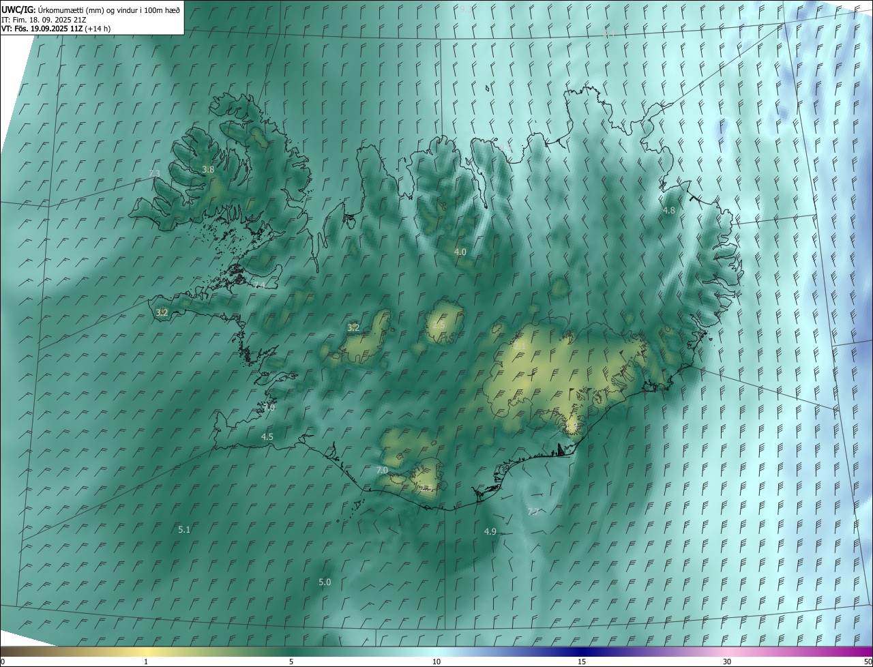Screen dimensions: 873x667
Task: Select the colour scale tick label 50
Action: 868,662
